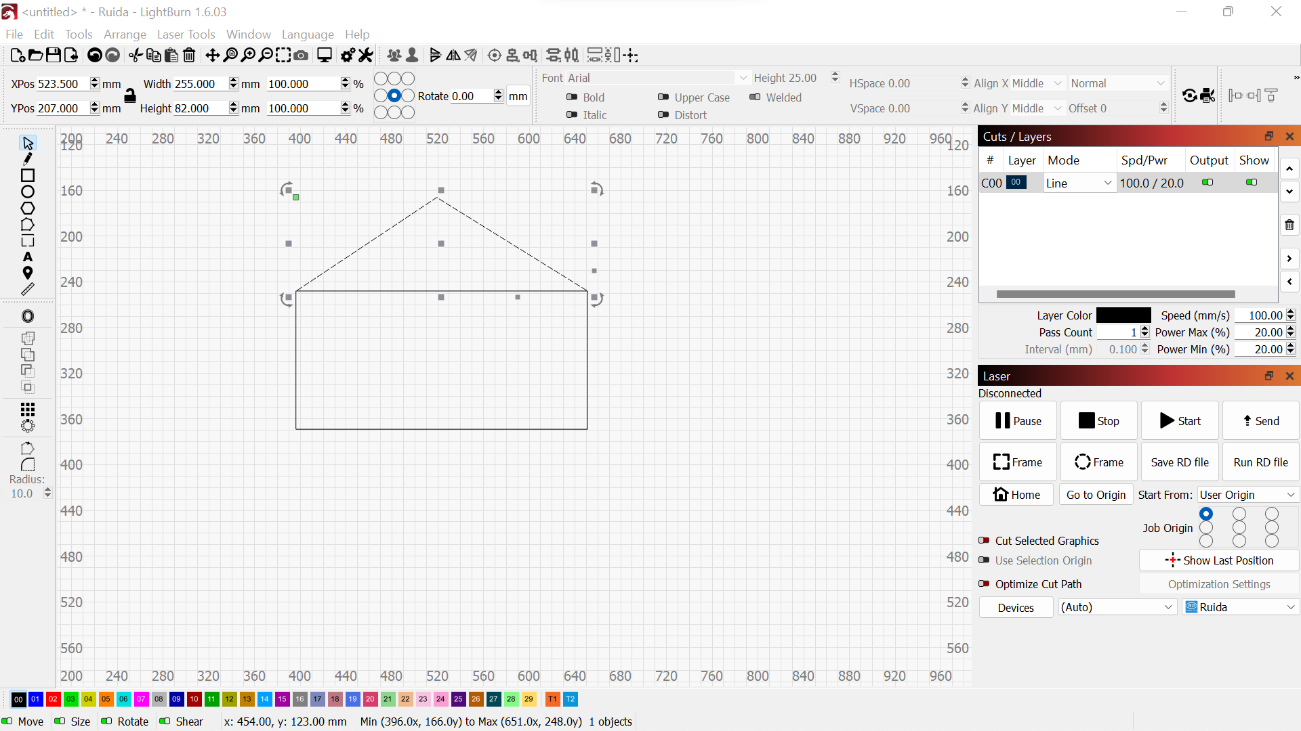The image size is (1301, 731).
Task: Select the Create Text tool
Action: (x=28, y=257)
